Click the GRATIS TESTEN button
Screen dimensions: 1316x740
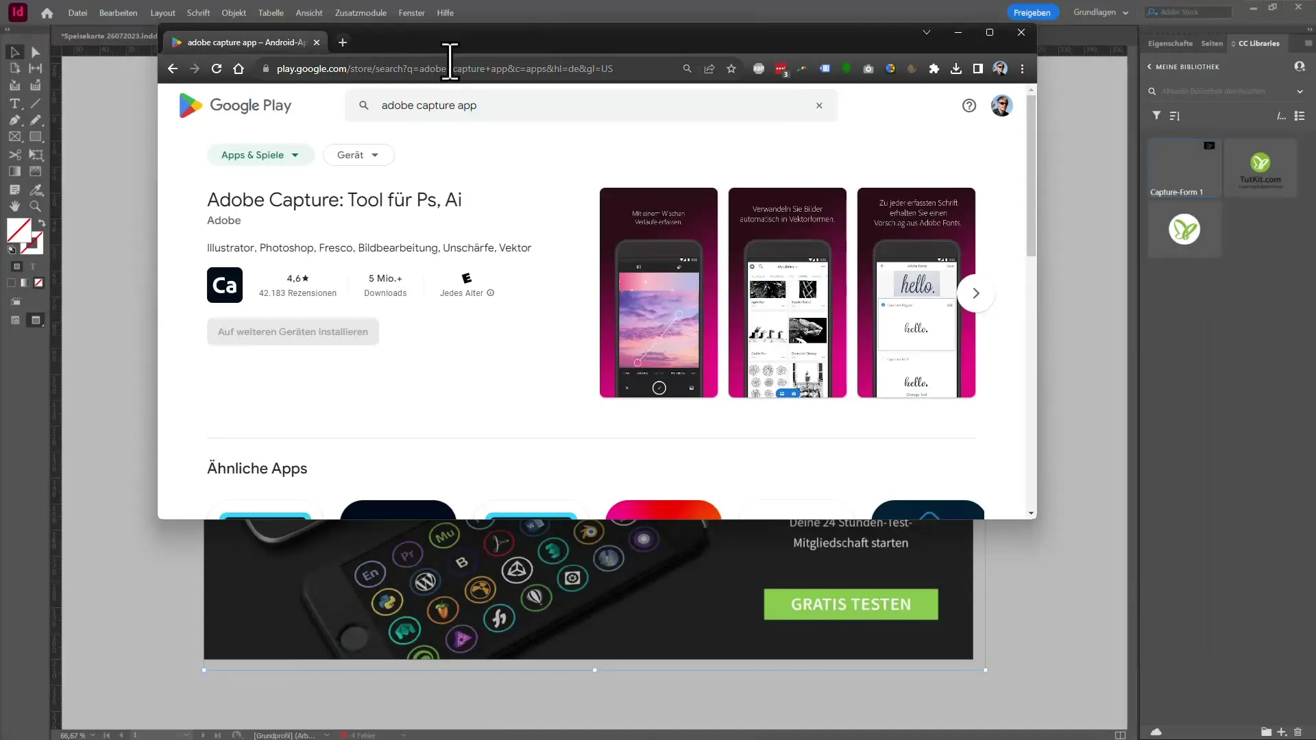pos(851,604)
